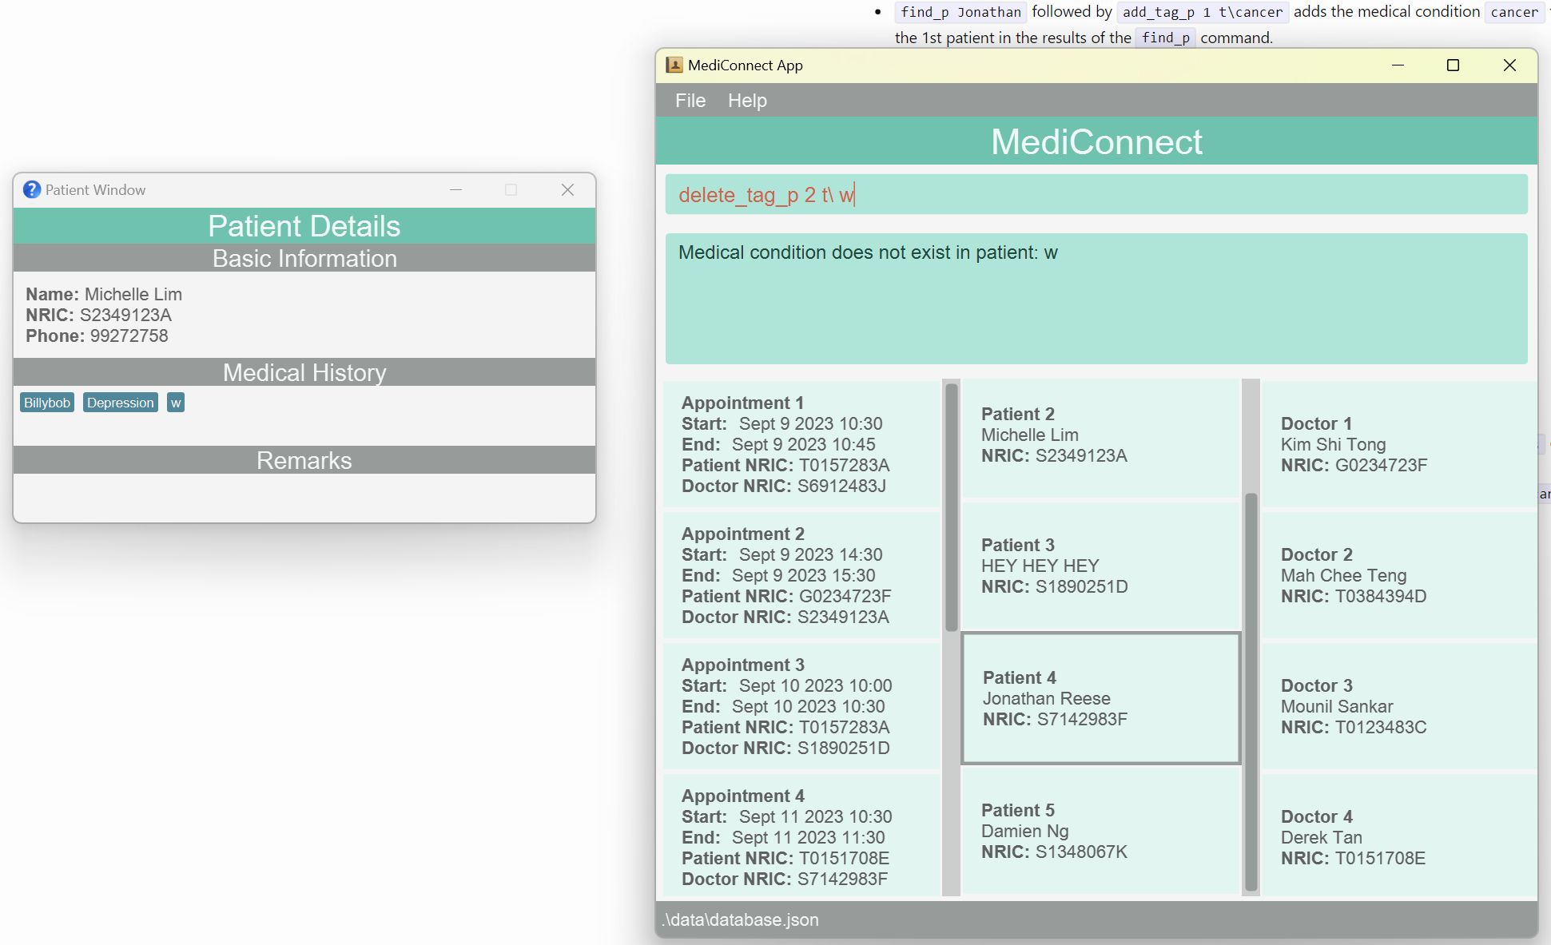Viewport: 1551px width, 945px height.
Task: Select the Patient 5 Damien Ng card
Action: 1099,832
